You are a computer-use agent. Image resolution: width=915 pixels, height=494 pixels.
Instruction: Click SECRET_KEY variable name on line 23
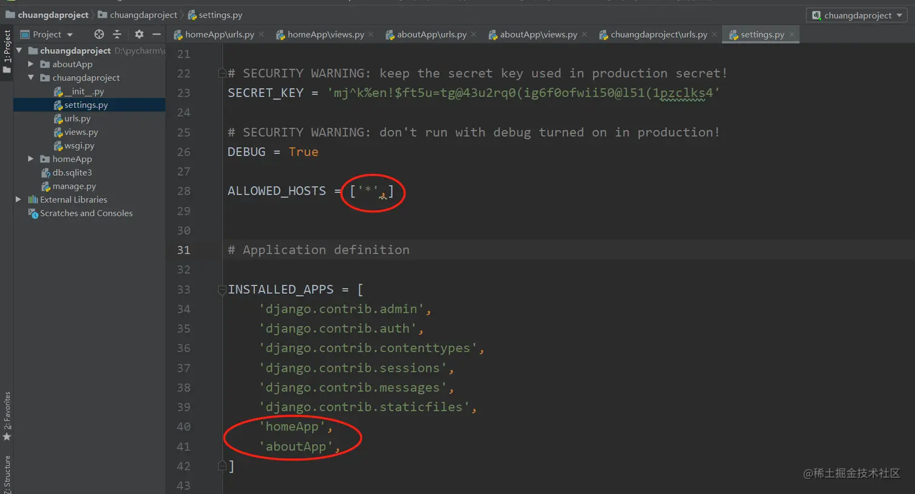(x=266, y=93)
